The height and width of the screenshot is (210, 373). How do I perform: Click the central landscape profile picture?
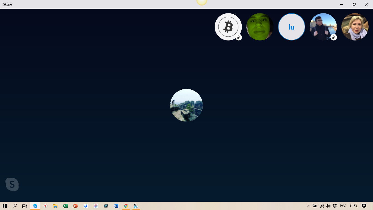[x=186, y=105]
